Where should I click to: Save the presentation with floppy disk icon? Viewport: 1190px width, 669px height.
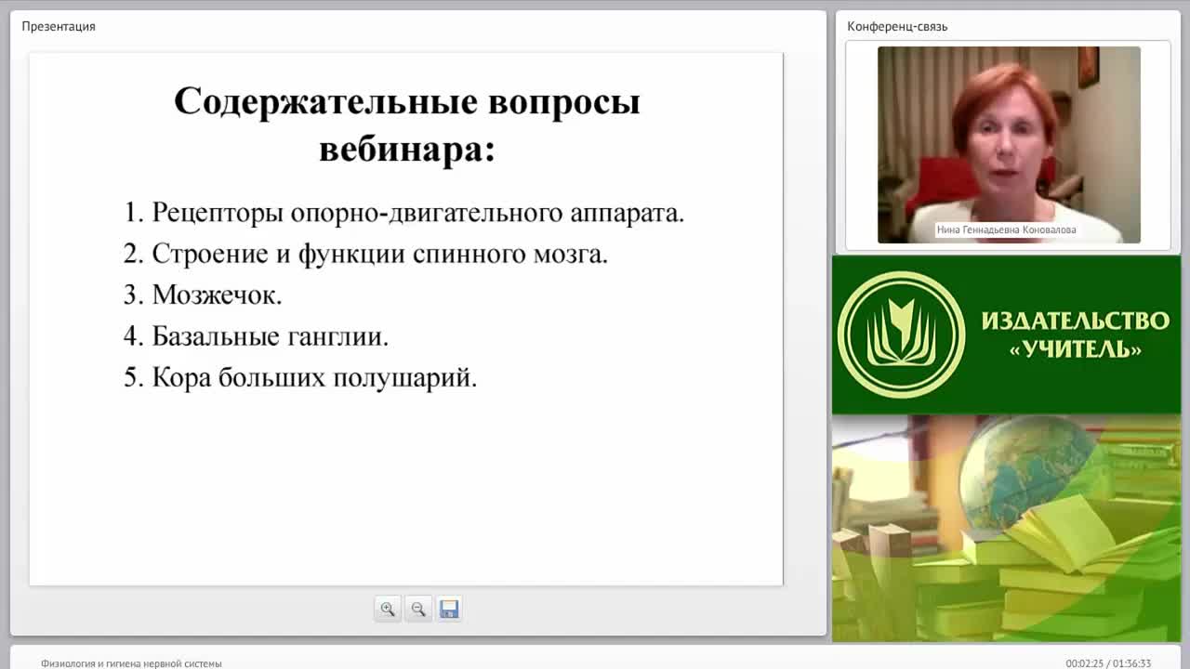click(449, 610)
